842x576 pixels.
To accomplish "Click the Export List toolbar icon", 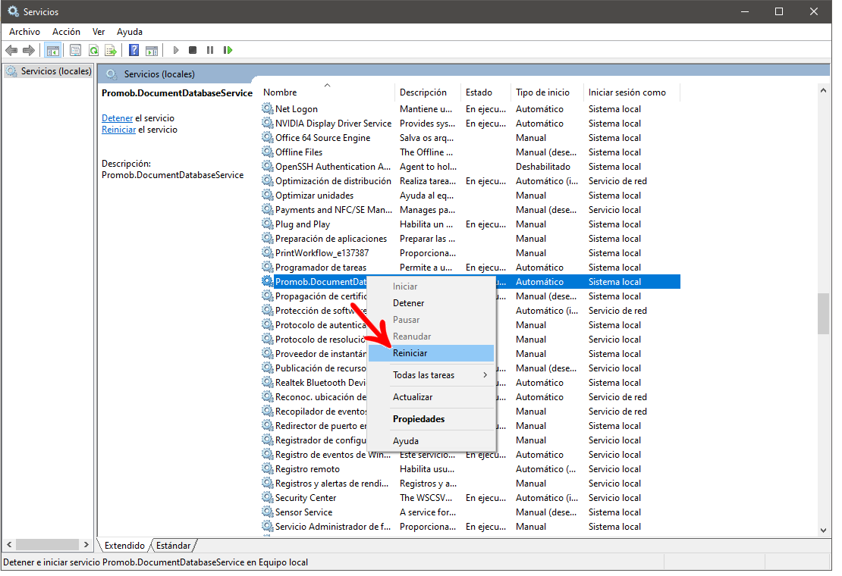I will tap(111, 51).
